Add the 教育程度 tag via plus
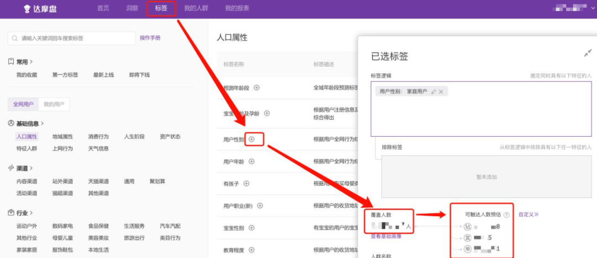 [x=252, y=250]
